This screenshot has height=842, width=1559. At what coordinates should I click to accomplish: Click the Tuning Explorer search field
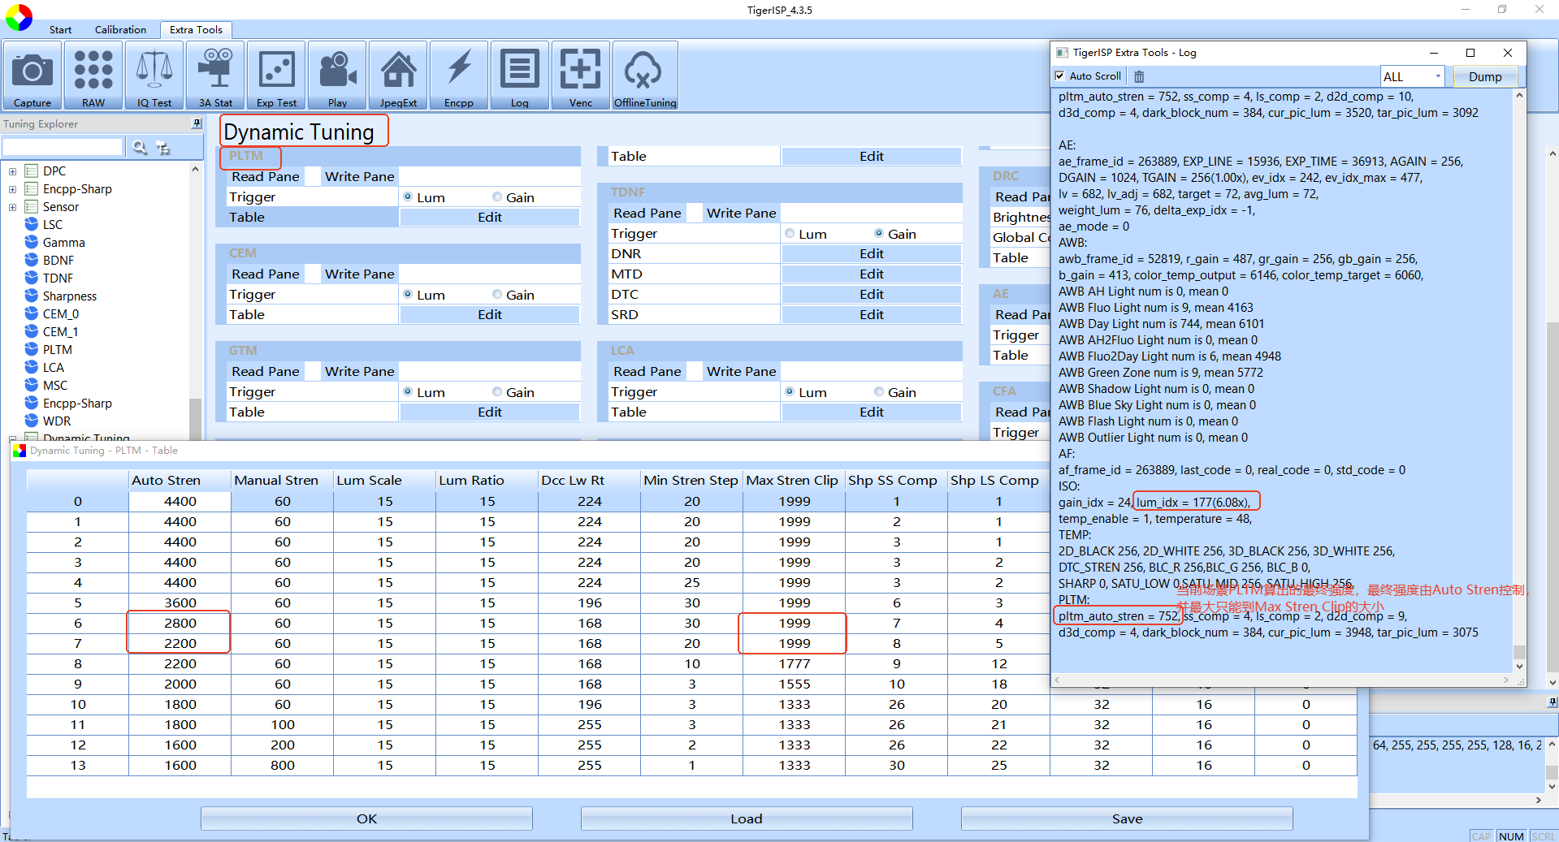click(x=63, y=147)
